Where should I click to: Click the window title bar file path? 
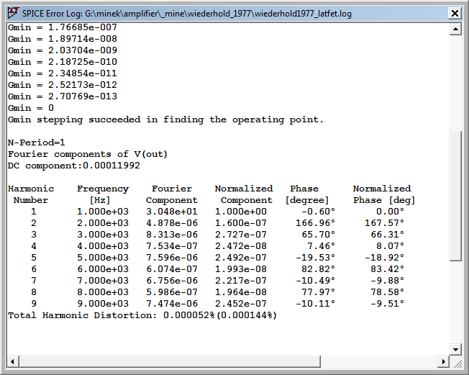[219, 14]
